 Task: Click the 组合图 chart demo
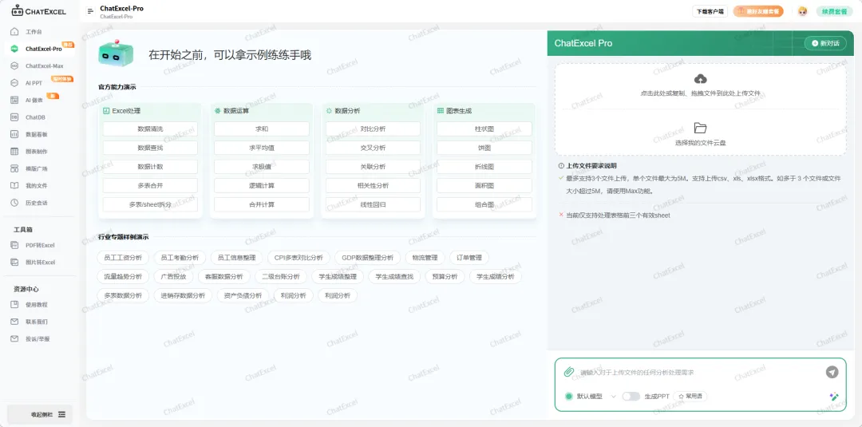pyautogui.click(x=484, y=204)
